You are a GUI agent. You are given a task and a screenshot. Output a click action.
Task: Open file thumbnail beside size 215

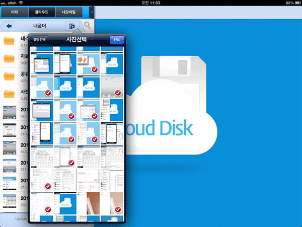(x=10, y=183)
